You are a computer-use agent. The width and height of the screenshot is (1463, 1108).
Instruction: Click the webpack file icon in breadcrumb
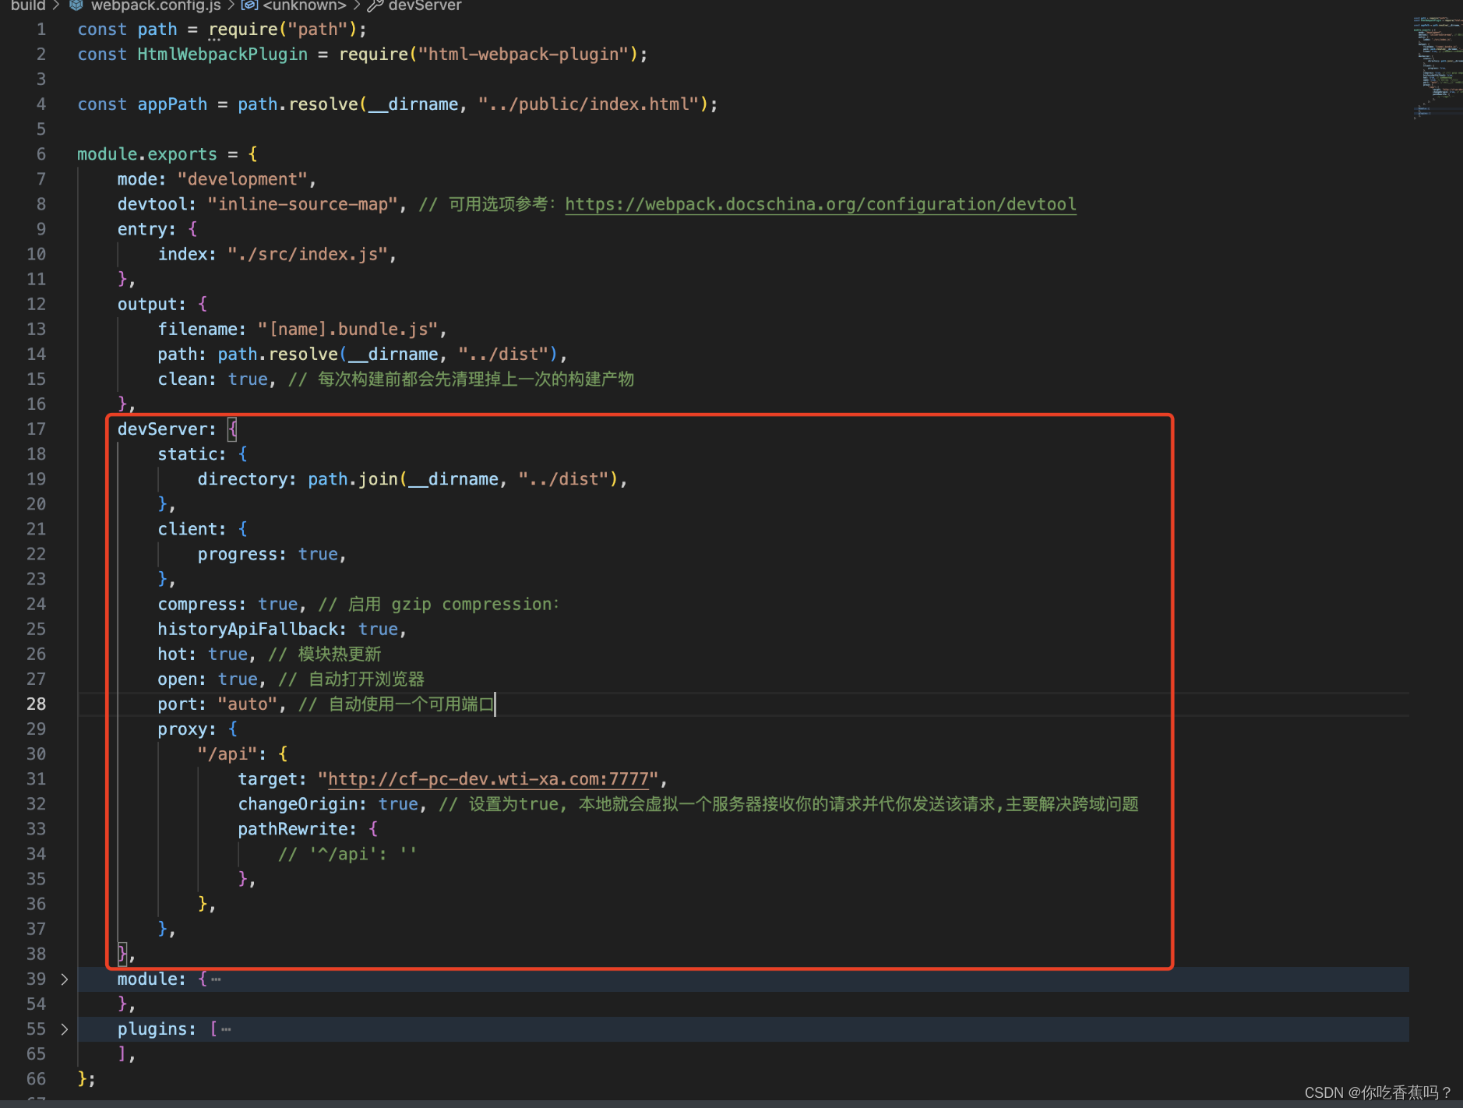[76, 5]
